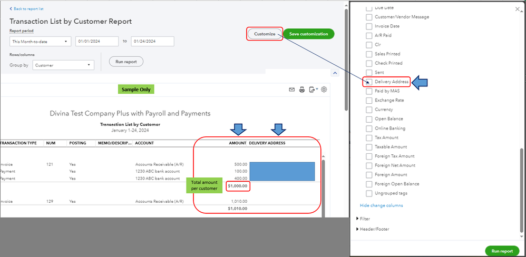The height and width of the screenshot is (257, 526).
Task: Open the Customize button
Action: (x=265, y=34)
